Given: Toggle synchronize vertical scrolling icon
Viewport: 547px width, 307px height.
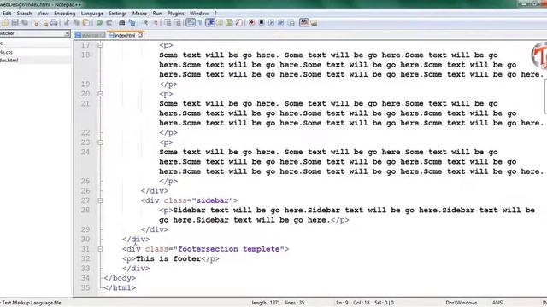Looking at the screenshot, I should click(x=168, y=23).
